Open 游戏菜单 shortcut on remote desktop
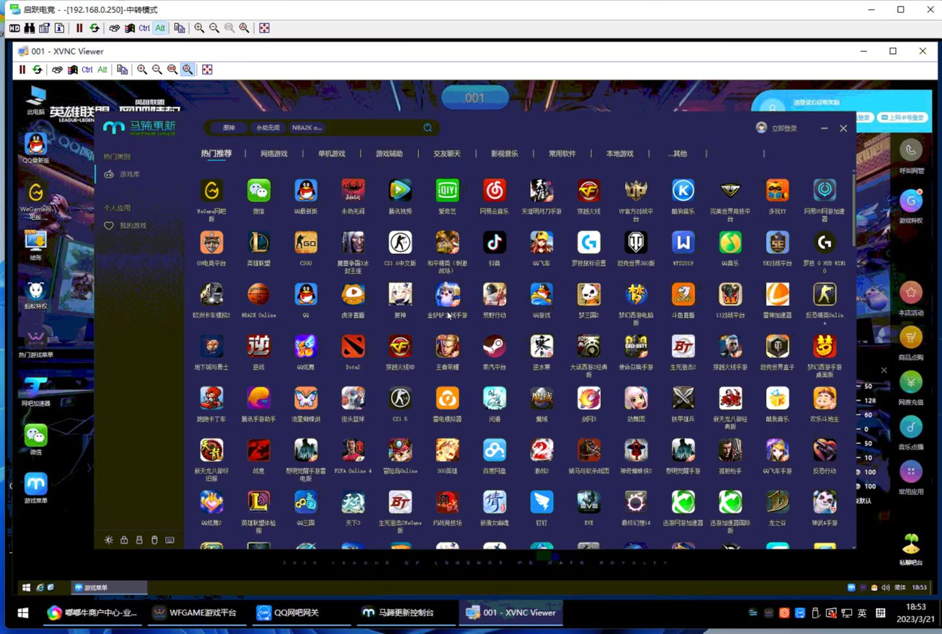942x634 pixels. pyautogui.click(x=36, y=488)
